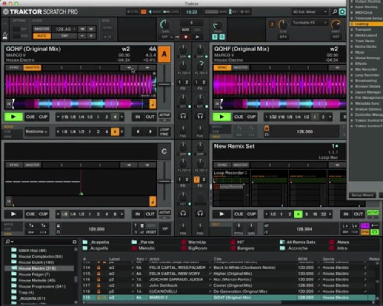Click the Setup Wizard button
Image resolution: width=383 pixels, height=306 pixels.
[x=362, y=195]
